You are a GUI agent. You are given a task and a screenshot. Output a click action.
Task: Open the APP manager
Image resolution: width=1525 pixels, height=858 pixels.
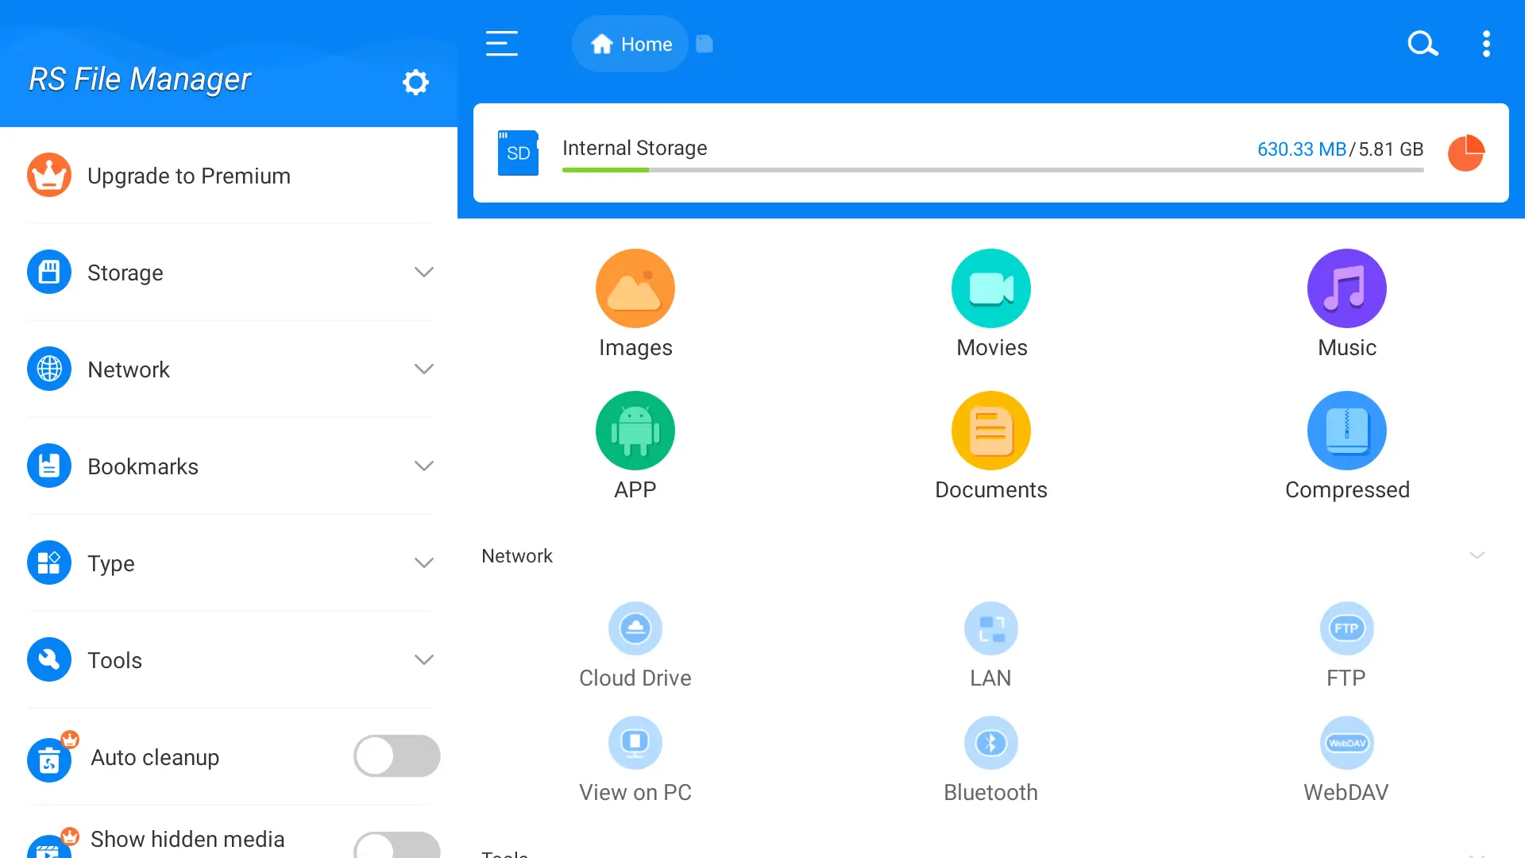[x=635, y=445]
